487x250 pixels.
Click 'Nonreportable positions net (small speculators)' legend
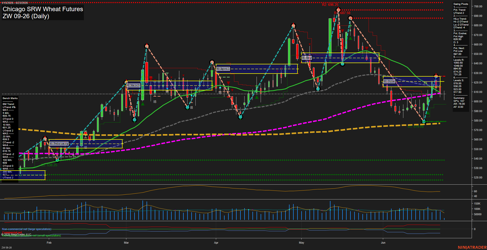click(31, 235)
